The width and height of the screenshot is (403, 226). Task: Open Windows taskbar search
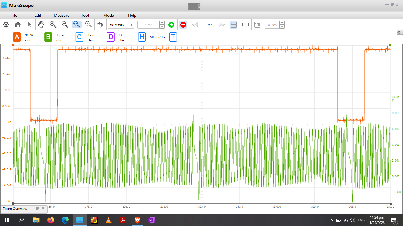pyautogui.click(x=22, y=220)
